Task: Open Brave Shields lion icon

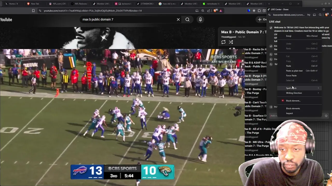Action: (215, 11)
